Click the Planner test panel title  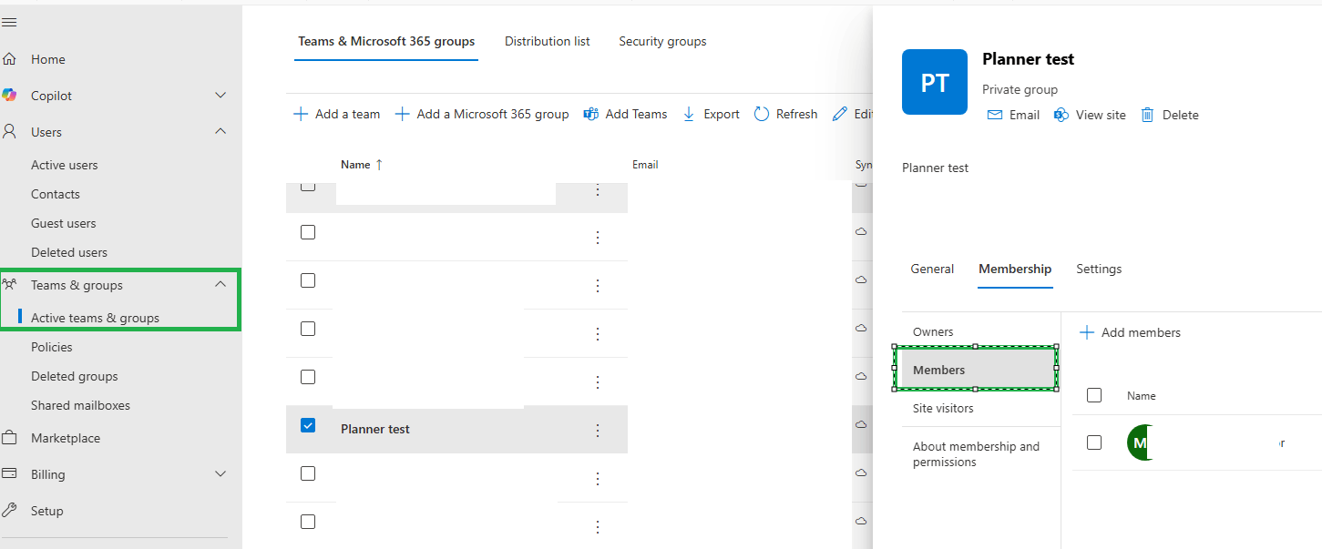click(1028, 59)
